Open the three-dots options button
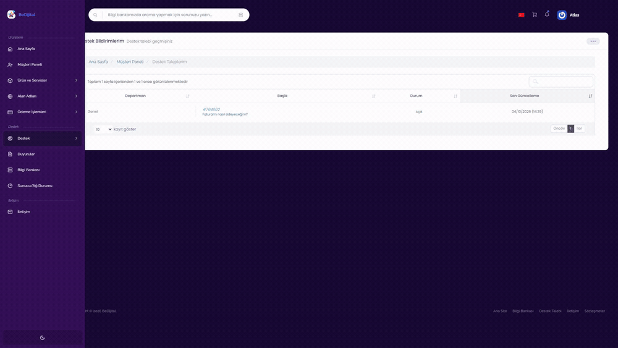The height and width of the screenshot is (348, 618). 593,41
